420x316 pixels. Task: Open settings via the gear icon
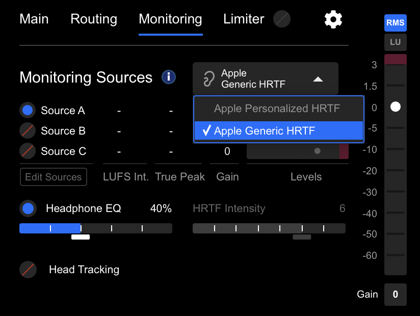click(333, 19)
